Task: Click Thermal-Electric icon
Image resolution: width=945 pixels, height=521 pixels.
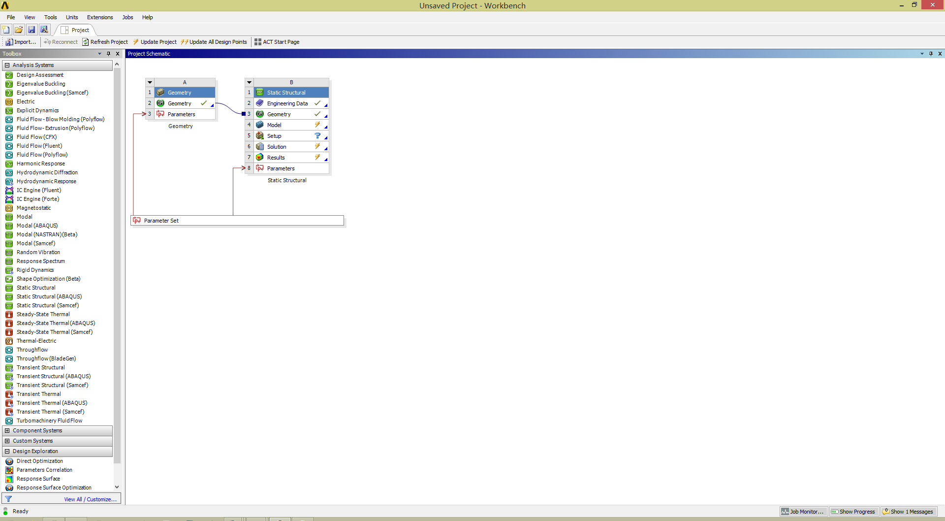Action: pos(9,341)
